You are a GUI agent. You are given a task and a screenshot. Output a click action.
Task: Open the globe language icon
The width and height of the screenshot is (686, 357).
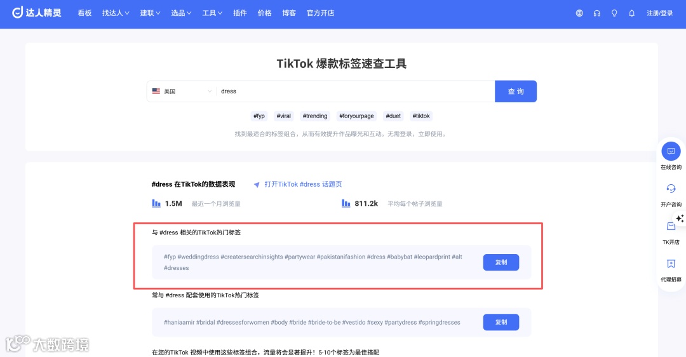tap(579, 13)
